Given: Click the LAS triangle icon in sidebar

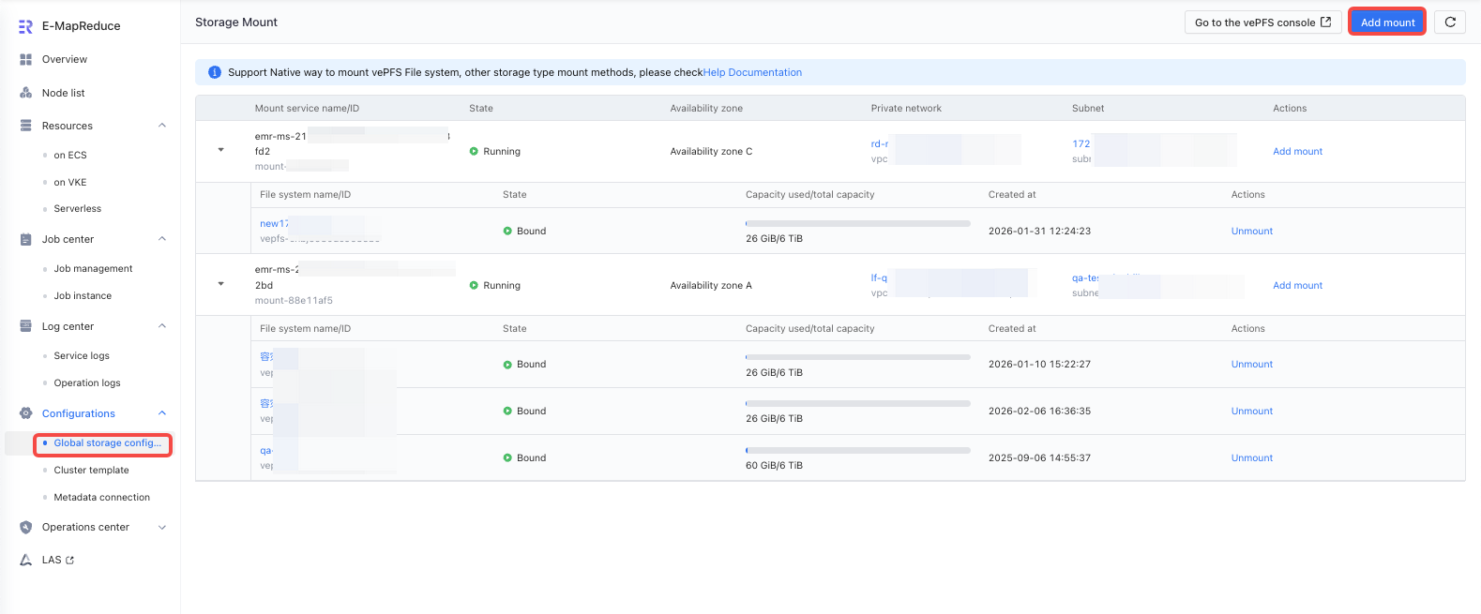Looking at the screenshot, I should tap(26, 560).
